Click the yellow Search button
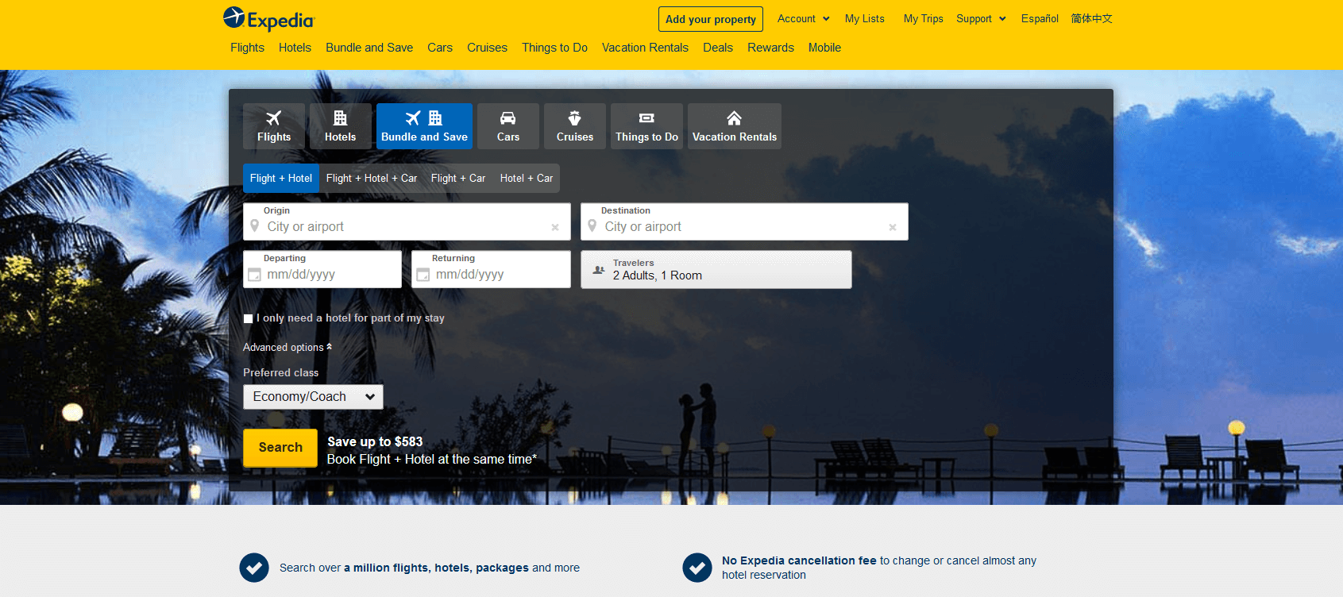Viewport: 1343px width, 597px height. pyautogui.click(x=280, y=448)
